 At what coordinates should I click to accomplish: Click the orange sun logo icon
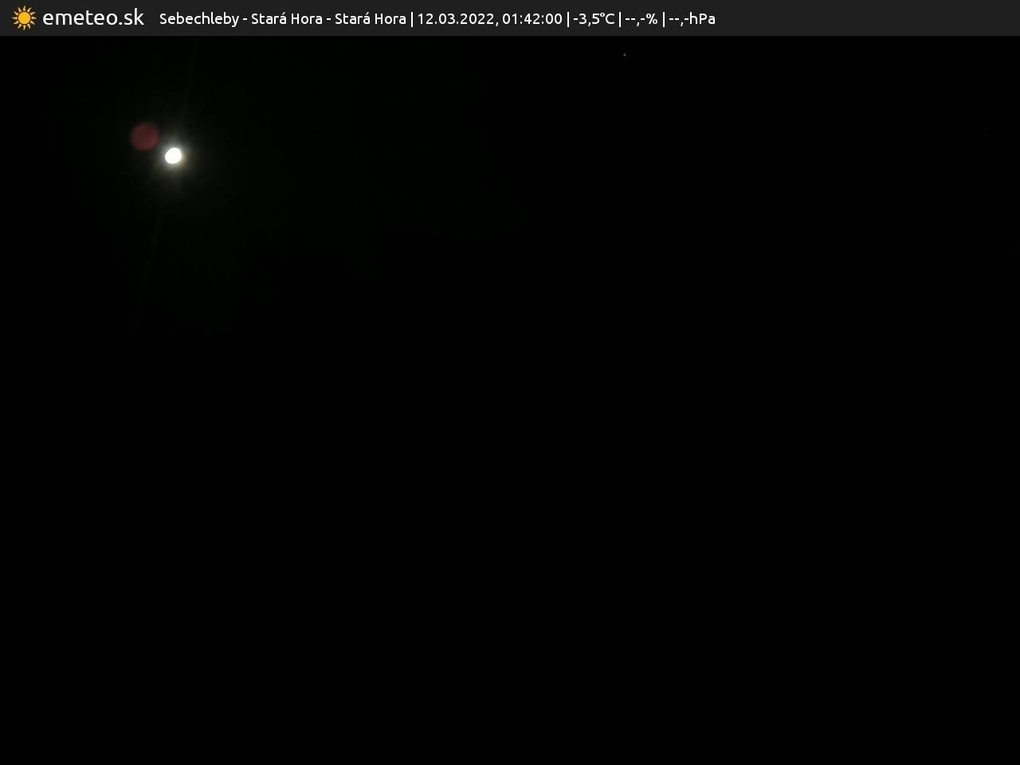[24, 18]
